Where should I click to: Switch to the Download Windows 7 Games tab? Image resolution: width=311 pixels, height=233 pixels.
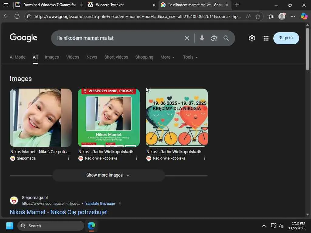(x=49, y=5)
